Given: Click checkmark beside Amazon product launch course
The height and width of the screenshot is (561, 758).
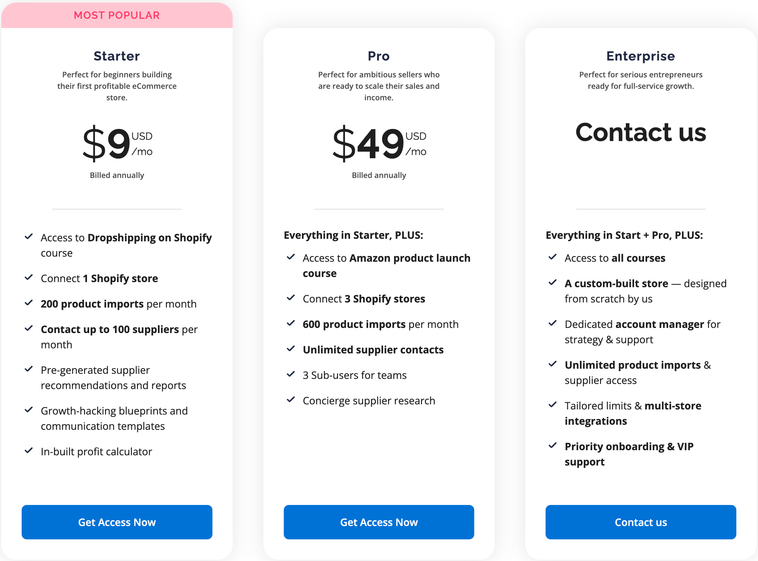Looking at the screenshot, I should [291, 257].
